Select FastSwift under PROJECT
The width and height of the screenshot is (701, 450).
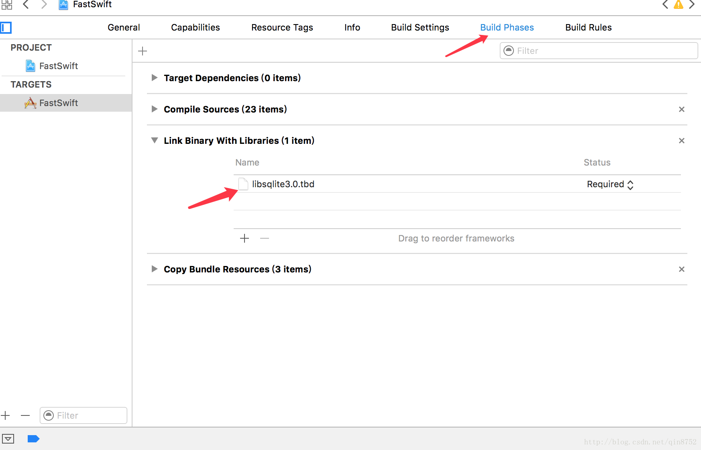point(59,66)
